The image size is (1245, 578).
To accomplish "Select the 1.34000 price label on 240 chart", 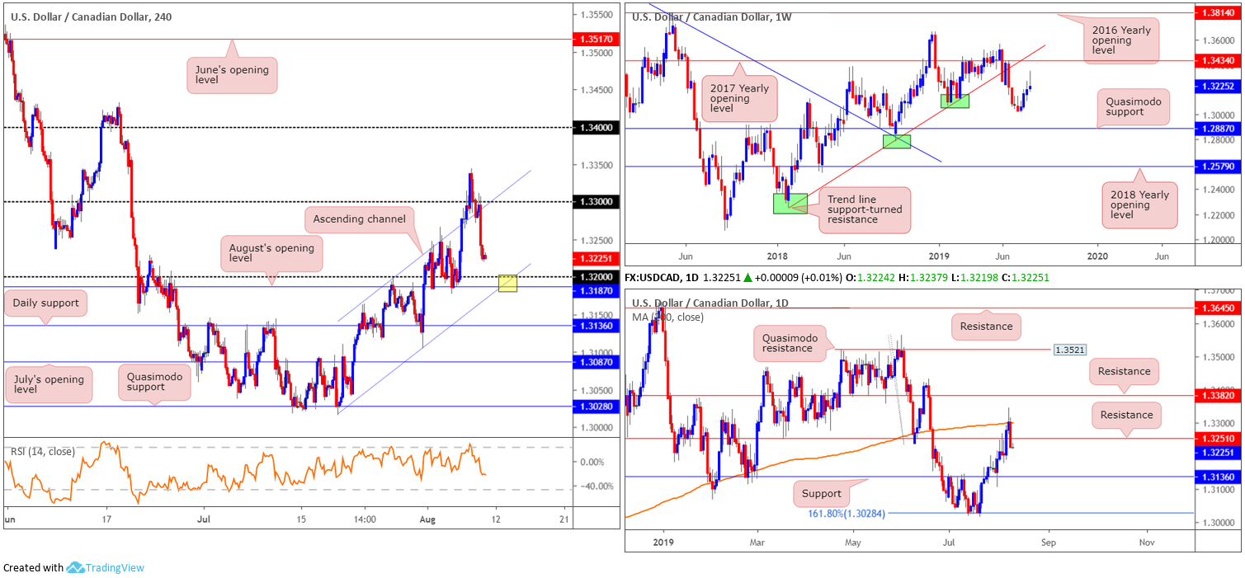I will tap(596, 127).
